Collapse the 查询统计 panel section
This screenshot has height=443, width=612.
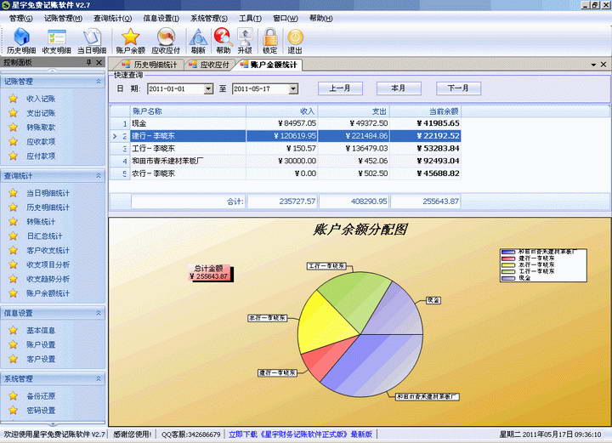pos(99,176)
